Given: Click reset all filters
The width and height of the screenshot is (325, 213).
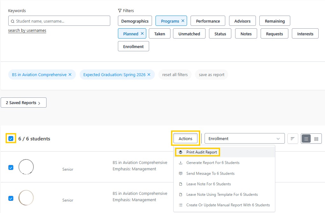Looking at the screenshot, I should pos(175,75).
